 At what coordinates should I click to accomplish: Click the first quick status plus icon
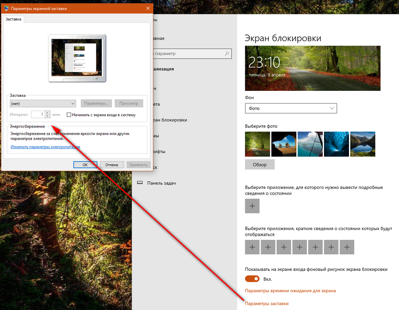[252, 247]
